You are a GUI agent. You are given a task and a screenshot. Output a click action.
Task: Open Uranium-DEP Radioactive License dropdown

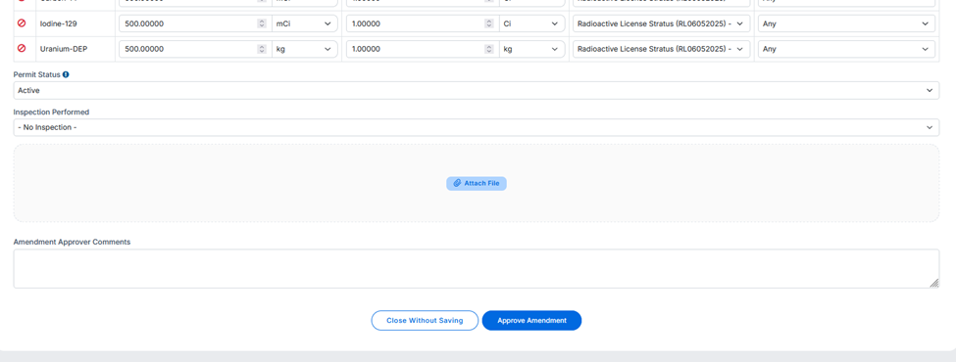(x=661, y=49)
